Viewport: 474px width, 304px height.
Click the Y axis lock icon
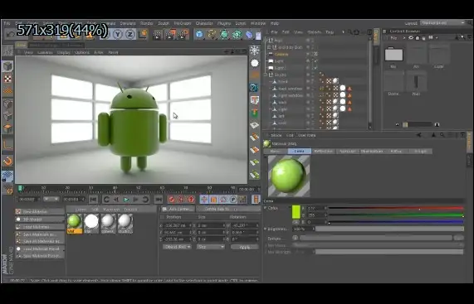point(118,35)
